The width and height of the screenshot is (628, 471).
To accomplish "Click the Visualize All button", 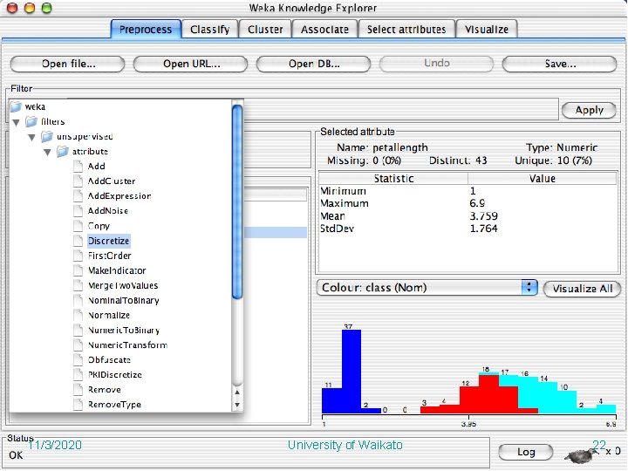I will click(583, 289).
